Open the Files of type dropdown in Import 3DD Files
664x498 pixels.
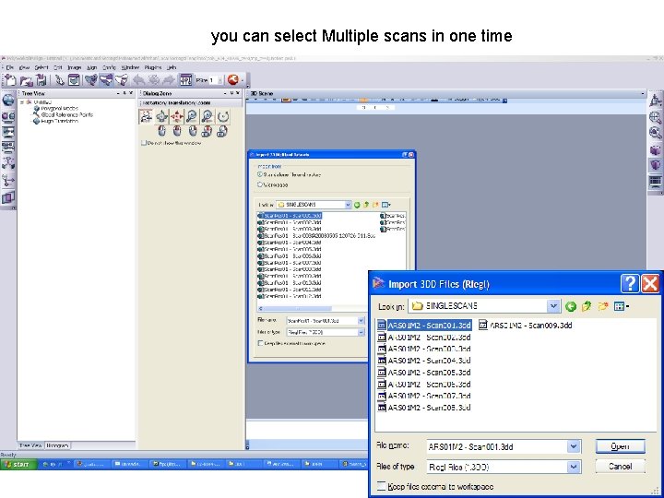pyautogui.click(x=574, y=467)
